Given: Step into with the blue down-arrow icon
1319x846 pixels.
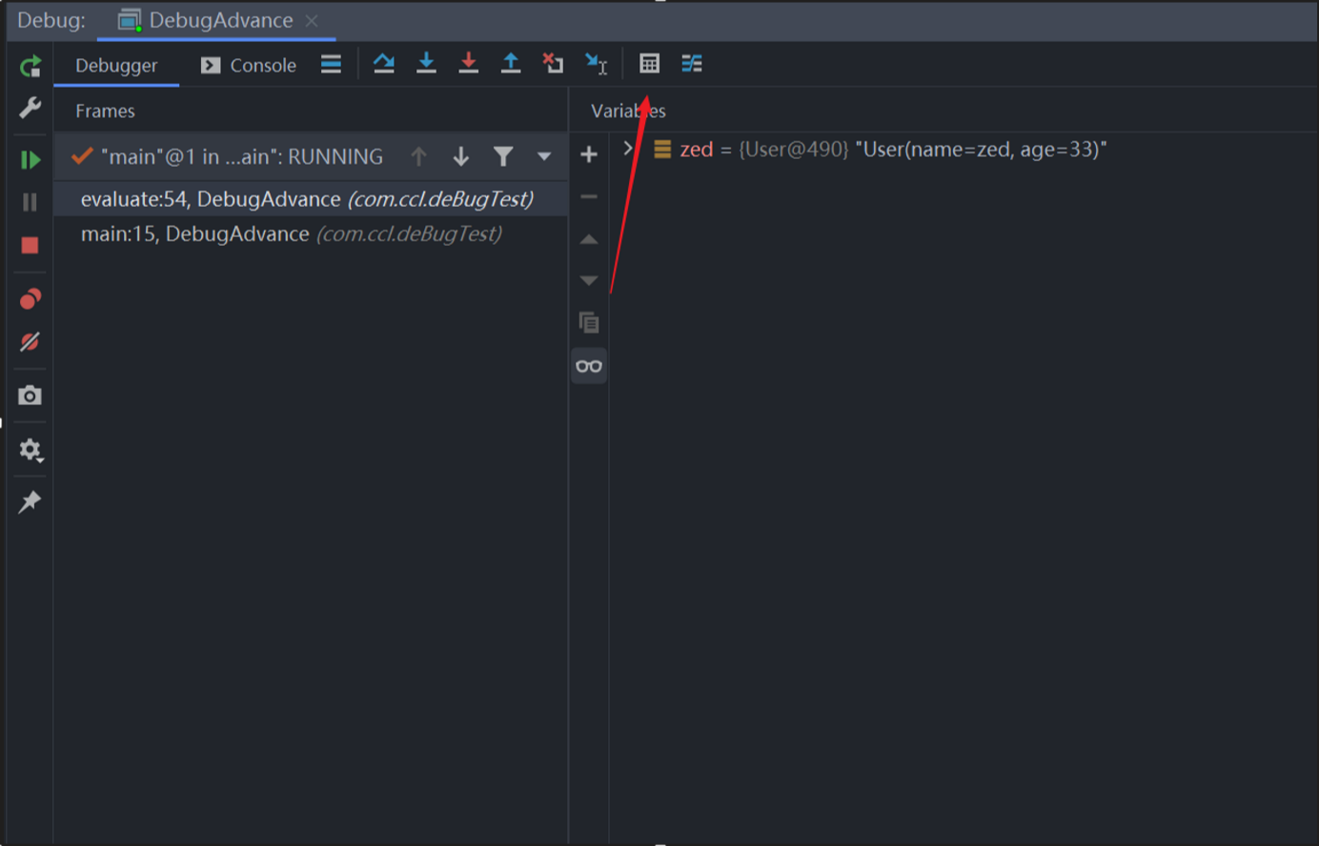Looking at the screenshot, I should click(x=426, y=64).
